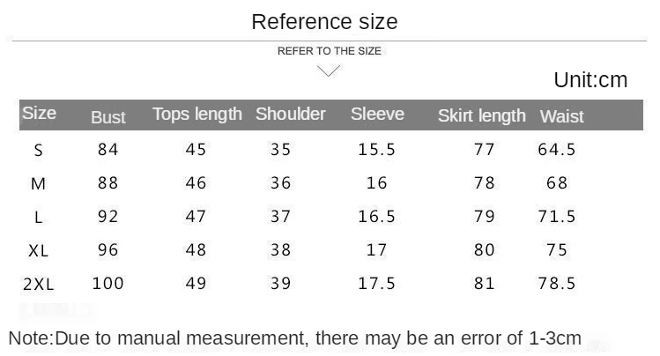Click the REFER TO THE SIZE text
The width and height of the screenshot is (660, 356).
click(x=330, y=51)
